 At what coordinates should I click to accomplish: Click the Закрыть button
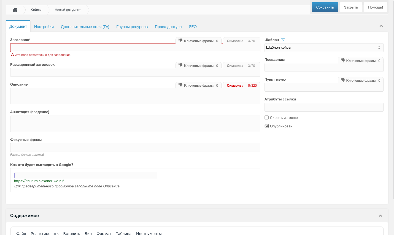coord(351,7)
